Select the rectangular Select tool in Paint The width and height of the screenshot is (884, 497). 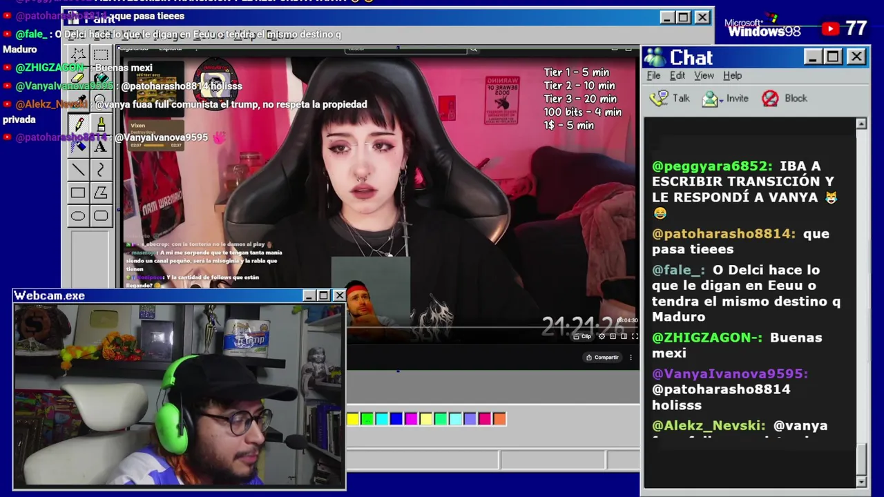101,55
